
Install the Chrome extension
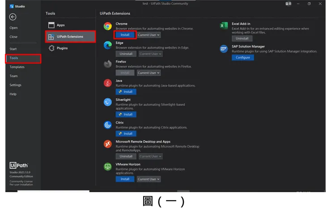point(125,35)
